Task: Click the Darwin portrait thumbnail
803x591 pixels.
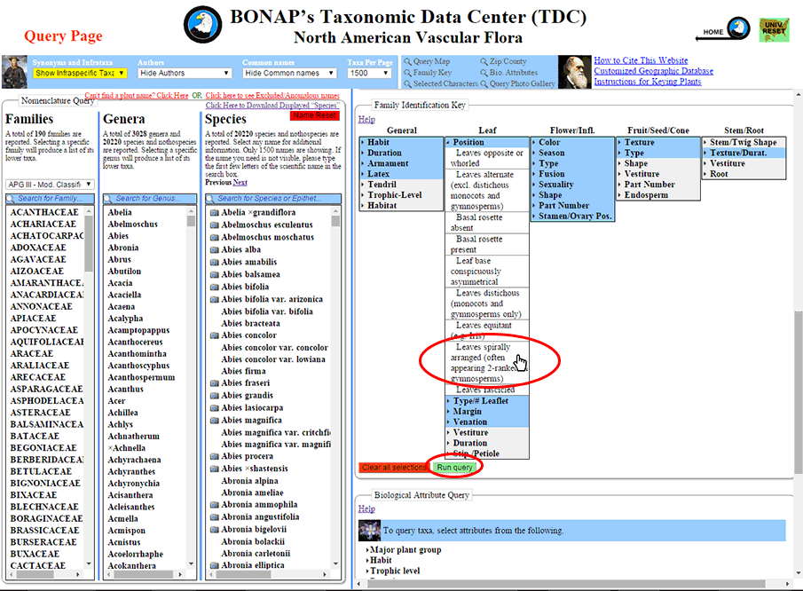Action: pos(575,72)
